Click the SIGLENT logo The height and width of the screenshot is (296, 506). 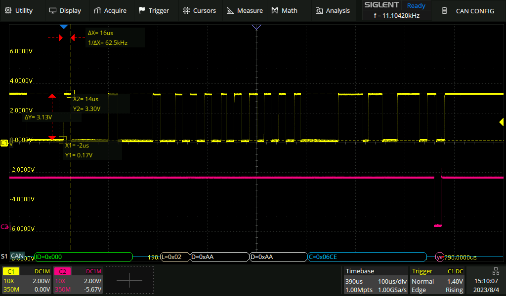click(x=381, y=5)
